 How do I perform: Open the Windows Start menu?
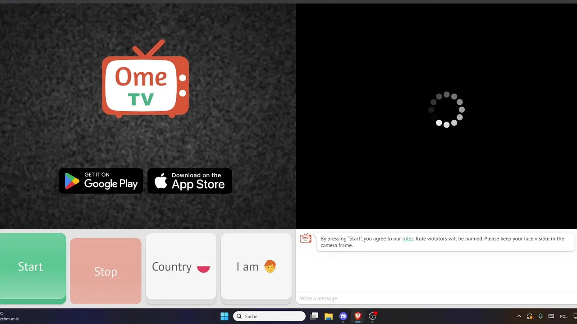(224, 316)
